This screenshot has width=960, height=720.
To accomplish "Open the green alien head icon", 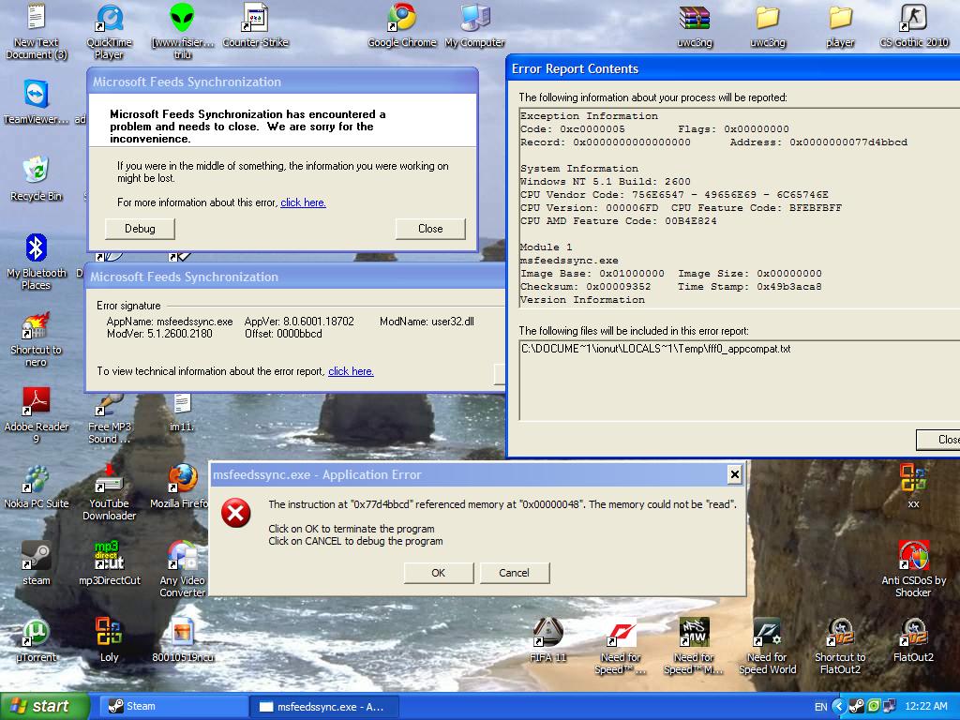I will (182, 31).
